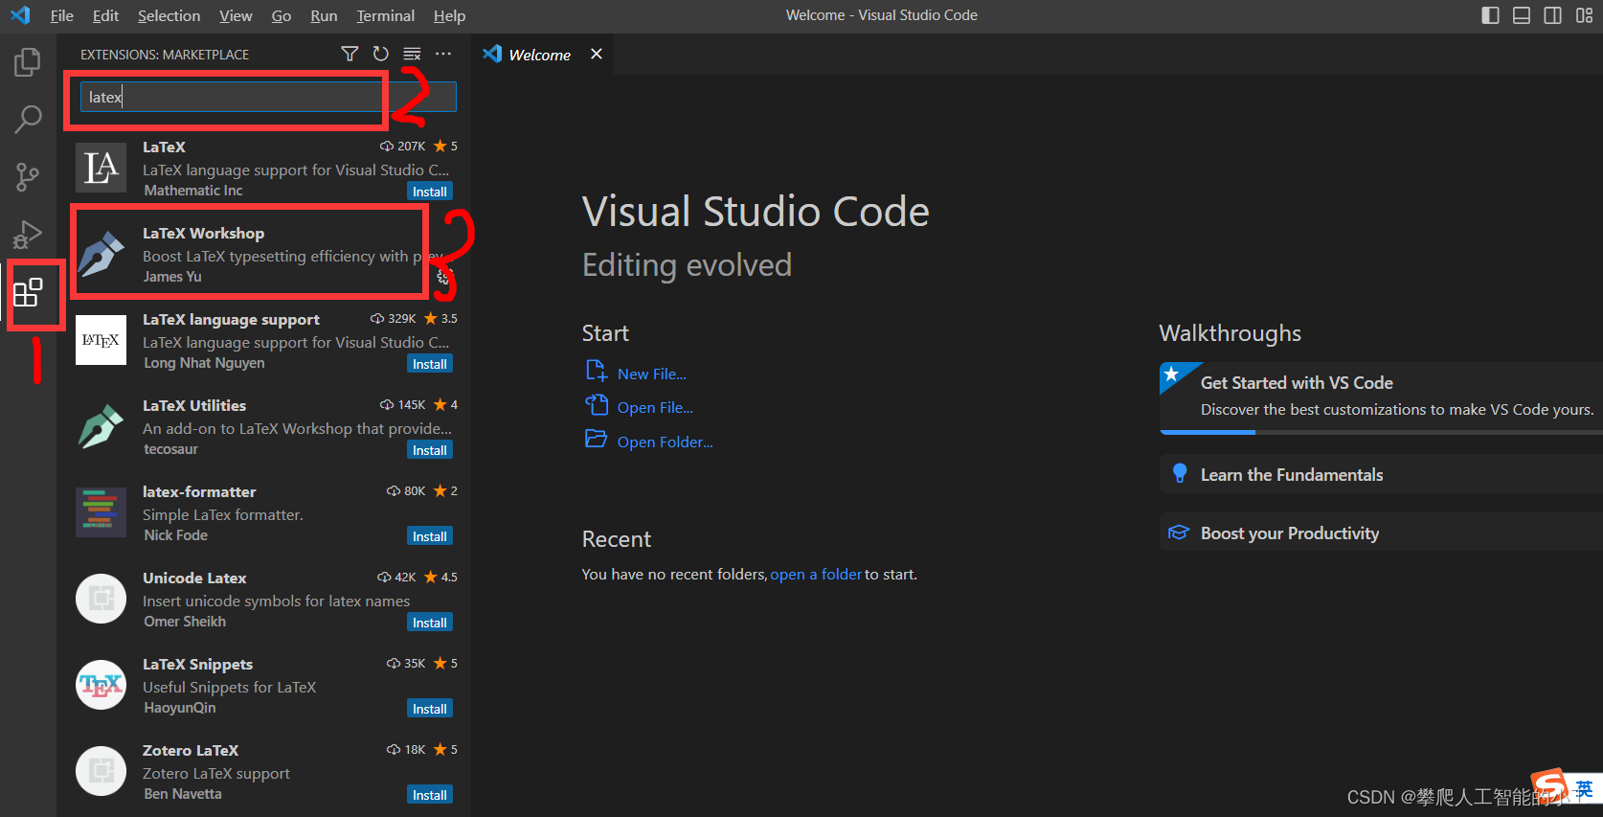
Task: Toggle the secondary side bar layout icon
Action: coord(1553,15)
